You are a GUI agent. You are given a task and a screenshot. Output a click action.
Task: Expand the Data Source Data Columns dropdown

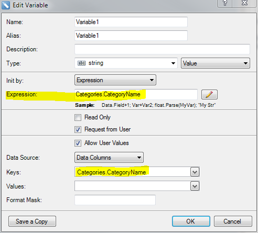click(x=109, y=158)
